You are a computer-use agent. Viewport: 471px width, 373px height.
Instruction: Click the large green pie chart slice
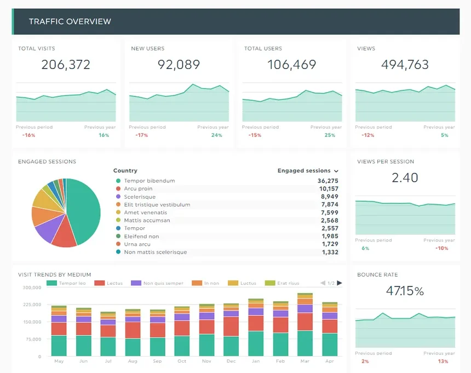[x=85, y=208]
